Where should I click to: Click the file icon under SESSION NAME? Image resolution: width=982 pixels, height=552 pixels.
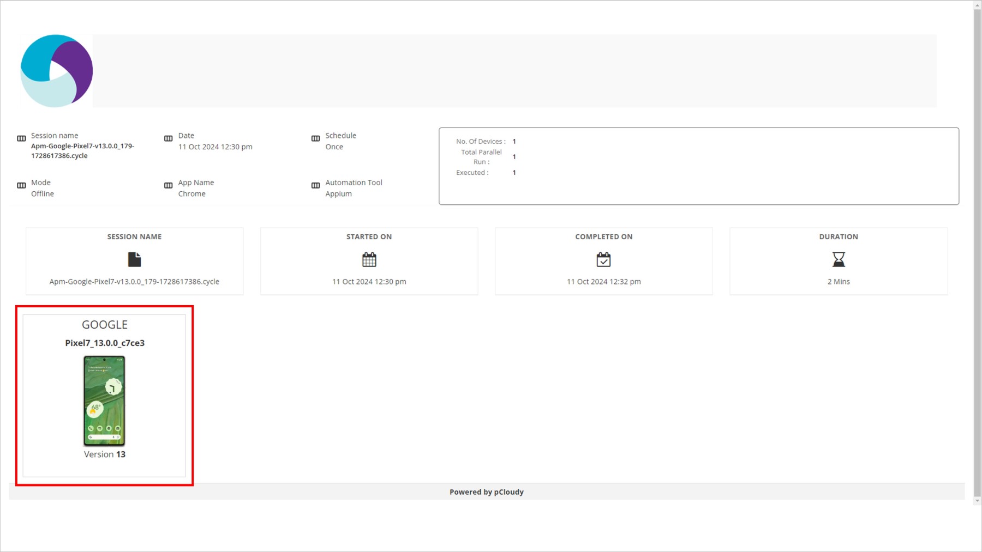click(x=134, y=259)
